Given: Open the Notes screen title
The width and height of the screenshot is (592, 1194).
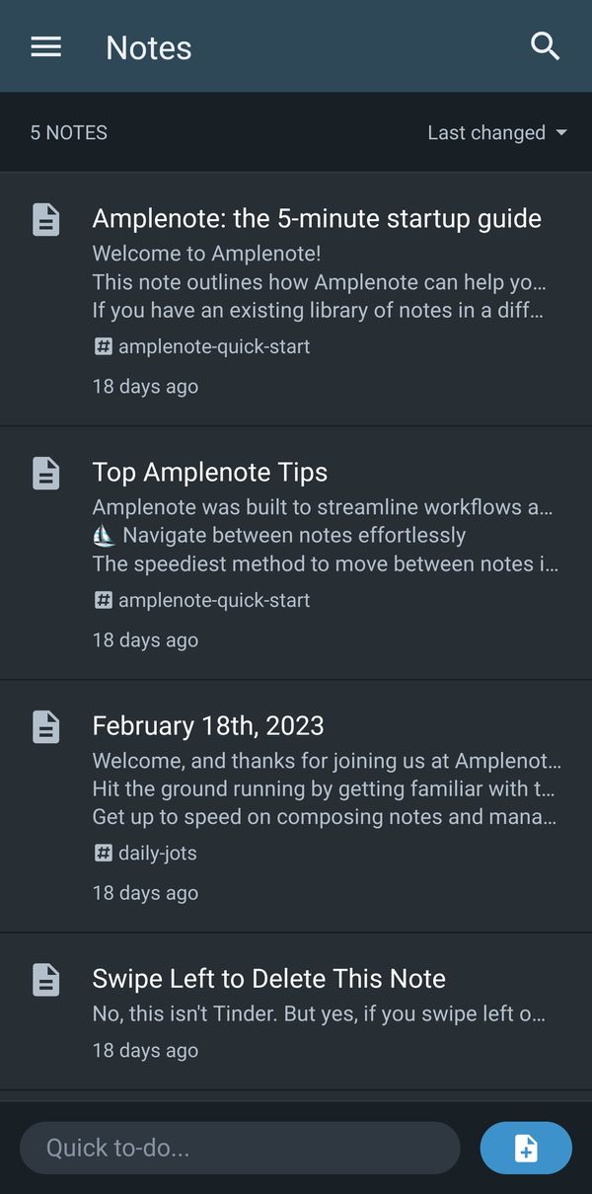Looking at the screenshot, I should pos(148,46).
